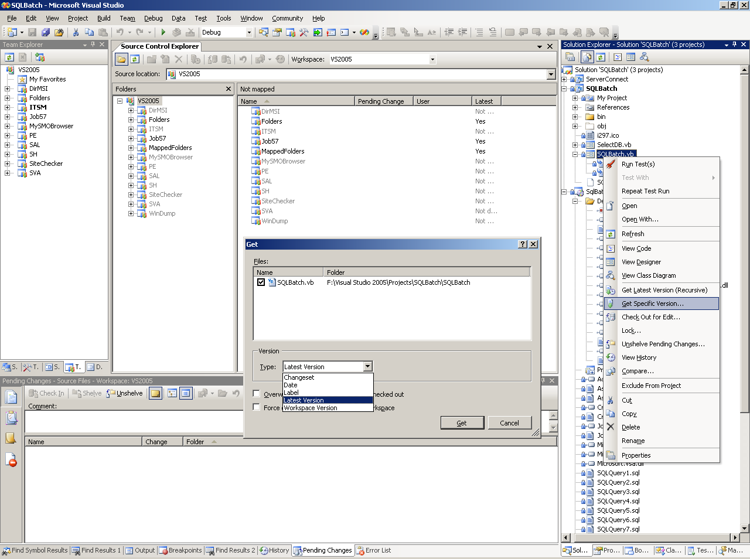Viewport: 750px width, 559px height.
Task: Open the Source Files channel in Pending Changes
Action: (11, 397)
